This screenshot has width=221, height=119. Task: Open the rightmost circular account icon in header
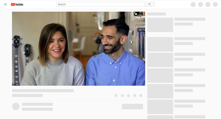coord(215,4)
